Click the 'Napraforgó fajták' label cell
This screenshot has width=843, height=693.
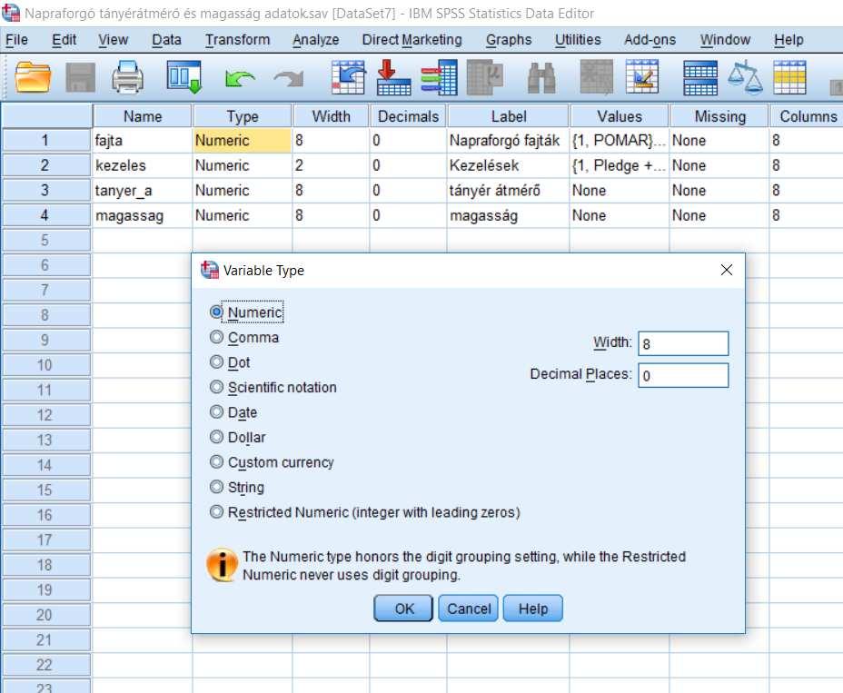(x=508, y=140)
